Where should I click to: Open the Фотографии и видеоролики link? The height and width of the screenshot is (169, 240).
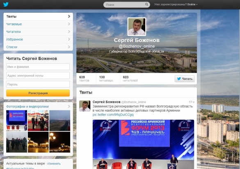click(27, 107)
